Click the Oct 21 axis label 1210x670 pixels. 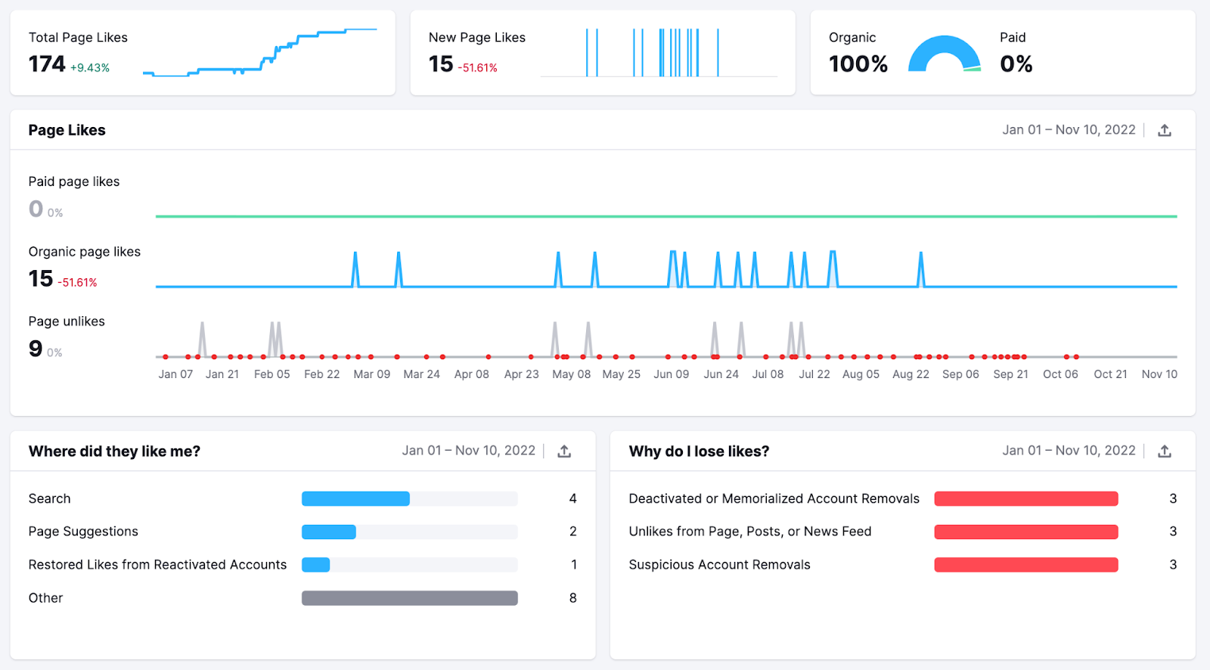tap(1110, 374)
